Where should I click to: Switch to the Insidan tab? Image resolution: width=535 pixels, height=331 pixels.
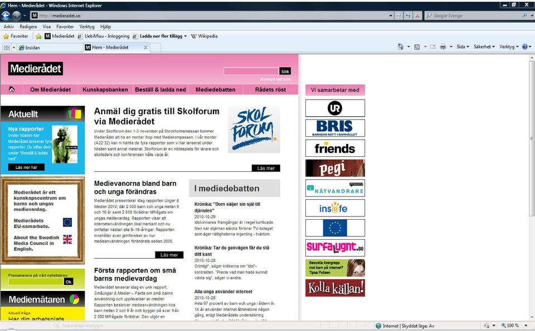[50, 48]
